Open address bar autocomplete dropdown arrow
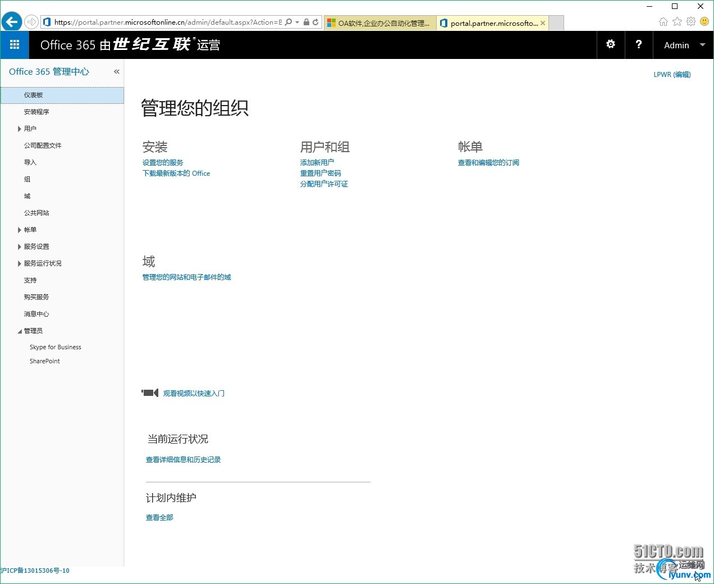 pyautogui.click(x=297, y=22)
